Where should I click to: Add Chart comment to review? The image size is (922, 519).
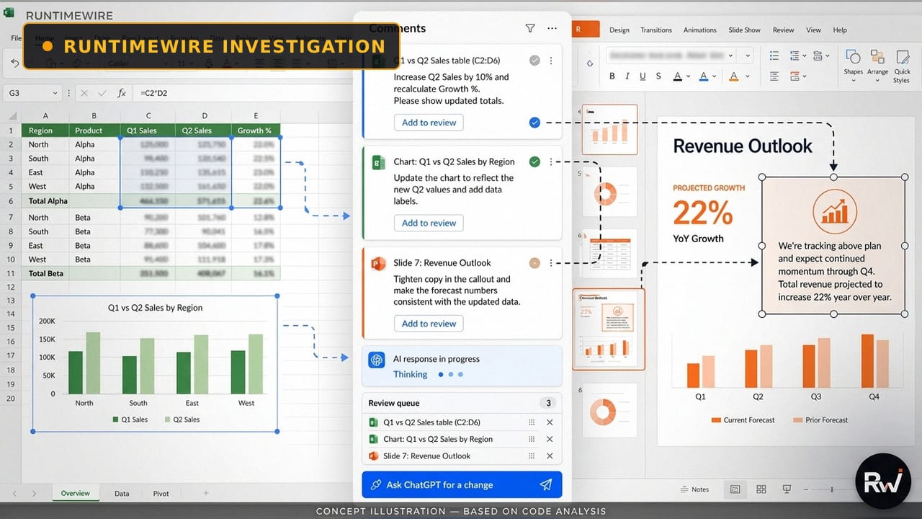pyautogui.click(x=429, y=223)
